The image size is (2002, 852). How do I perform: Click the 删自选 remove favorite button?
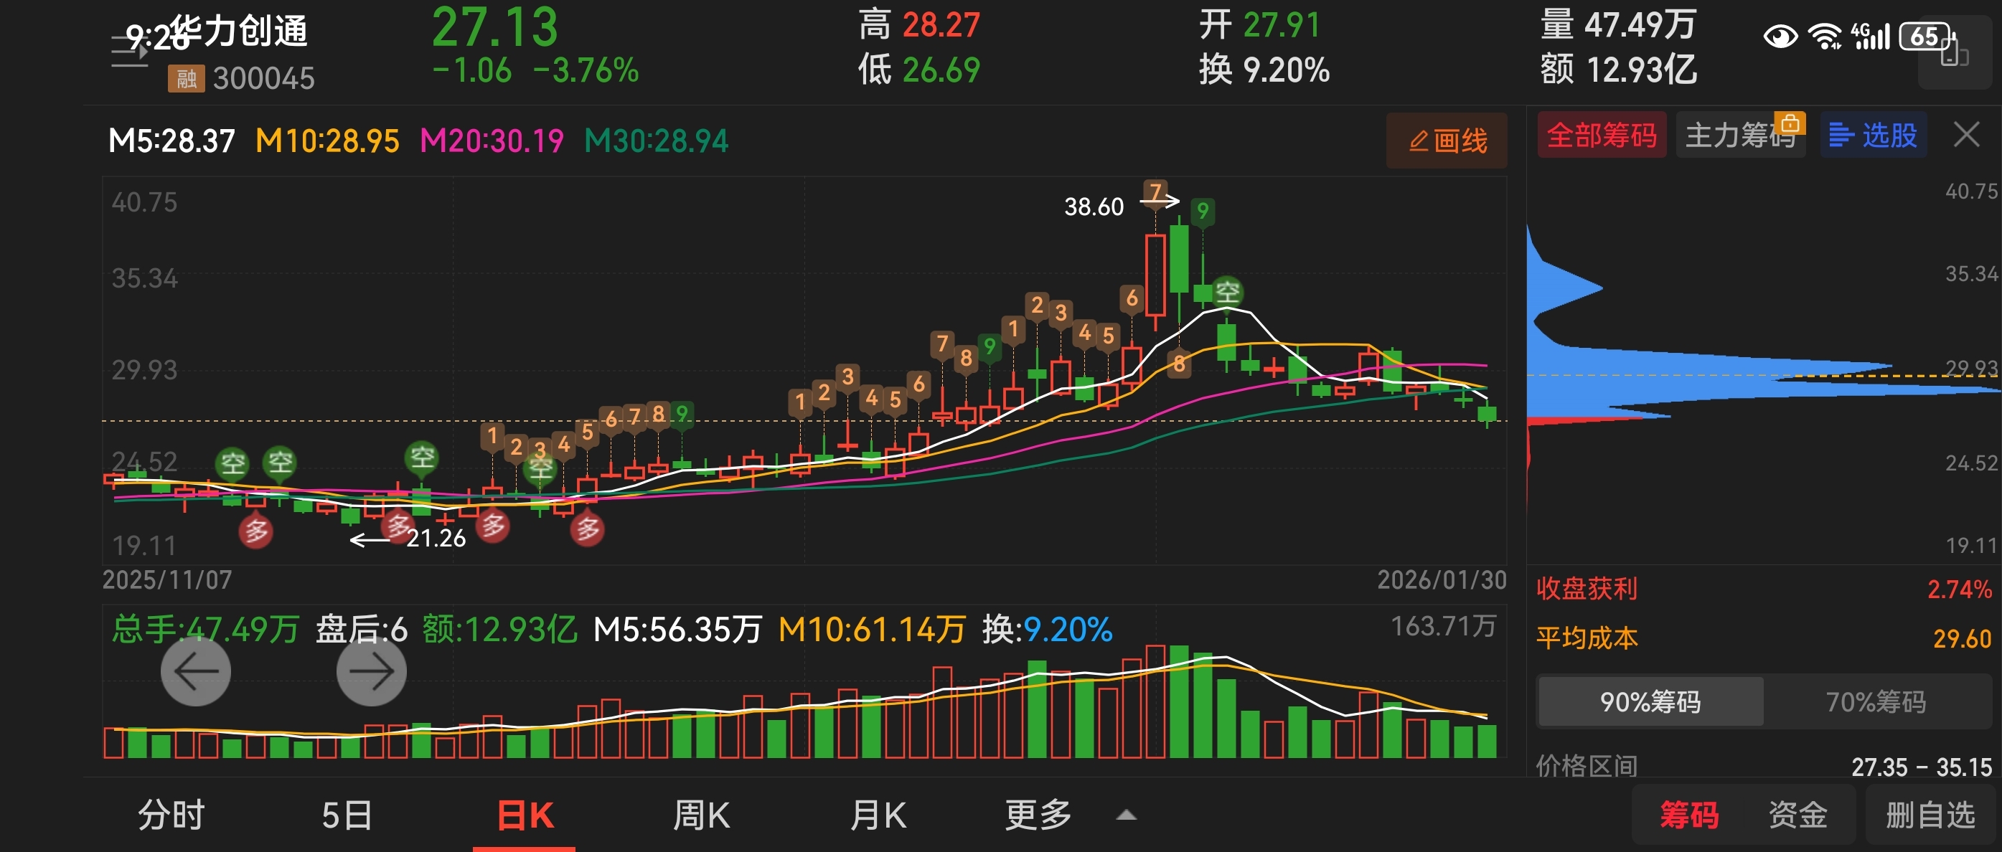pyautogui.click(x=1930, y=815)
